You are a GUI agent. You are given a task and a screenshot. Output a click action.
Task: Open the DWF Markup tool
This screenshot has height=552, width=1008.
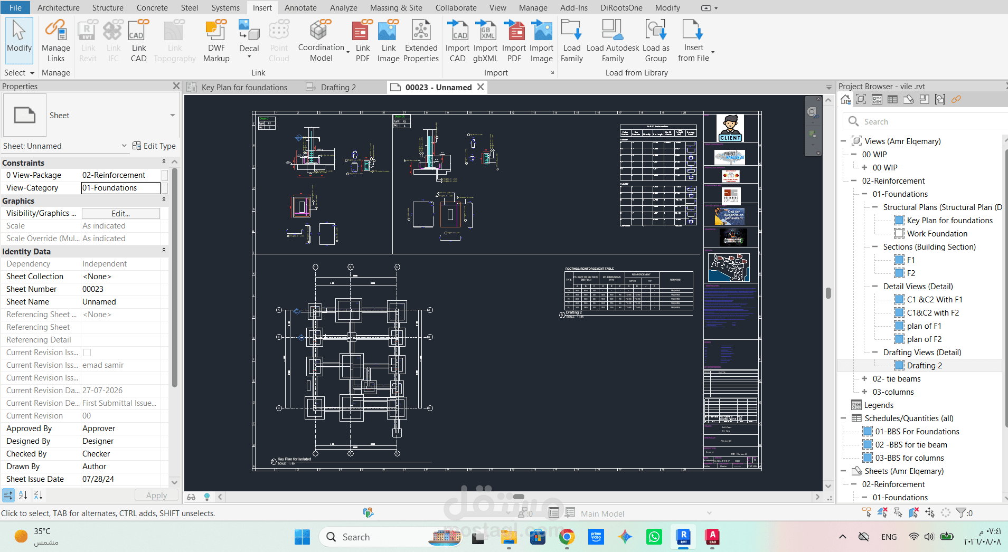(216, 41)
